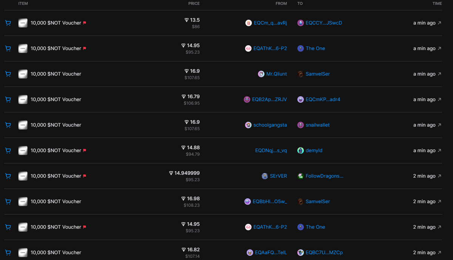Open 10,000 $NOT Voucher in 16.82 row
Image resolution: width=453 pixels, height=260 pixels.
point(56,252)
